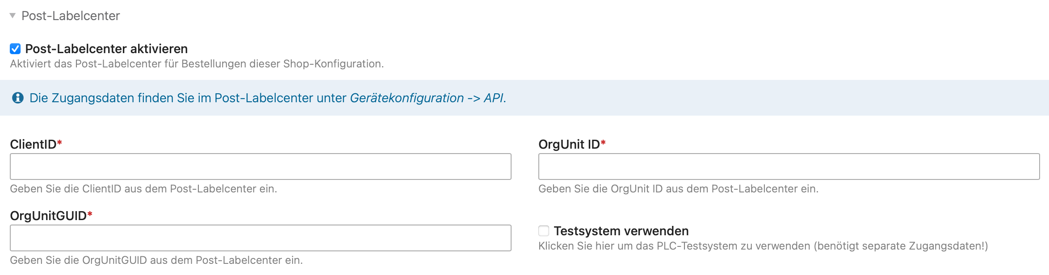Focus the OrgUnit ID input field
The image size is (1049, 275).
coord(789,167)
